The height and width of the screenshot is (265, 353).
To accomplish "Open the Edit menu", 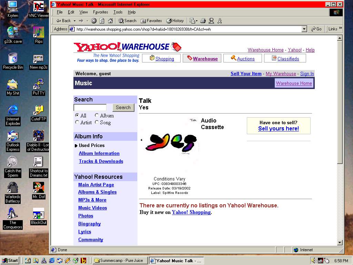I will click(71, 12).
